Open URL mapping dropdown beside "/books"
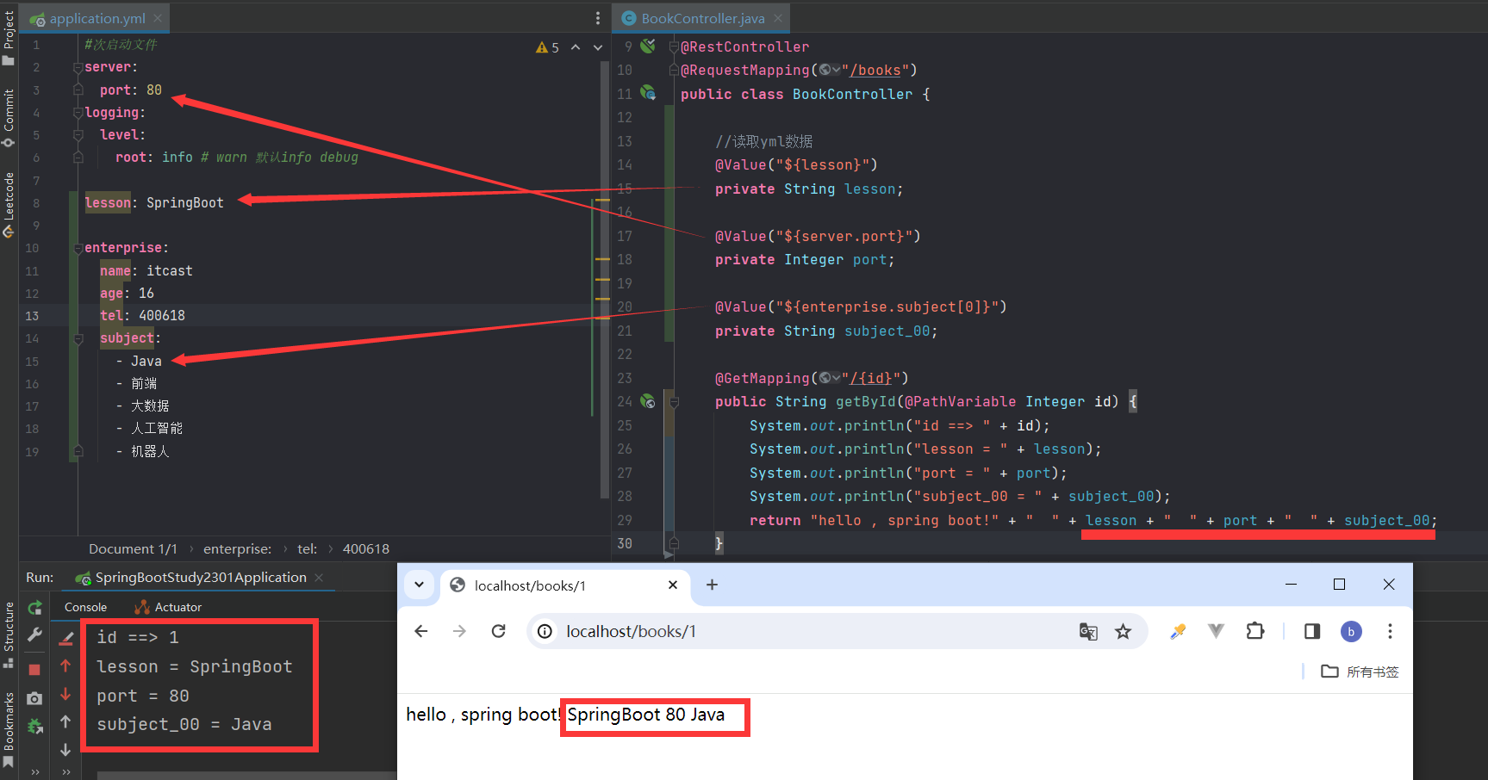The height and width of the screenshot is (780, 1488). 830,70
